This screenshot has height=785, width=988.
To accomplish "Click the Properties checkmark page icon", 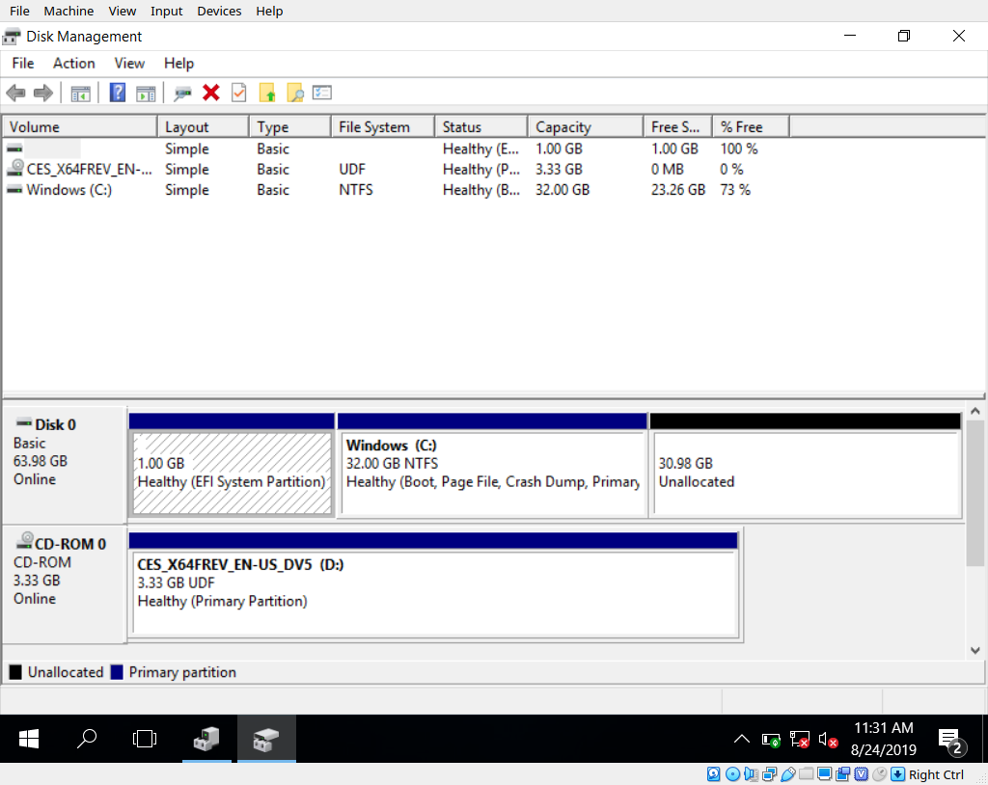I will (239, 93).
